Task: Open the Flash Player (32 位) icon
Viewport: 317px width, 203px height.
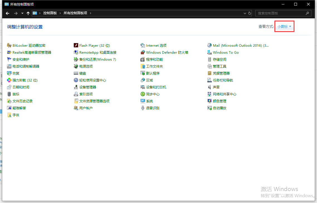Action: [x=76, y=45]
